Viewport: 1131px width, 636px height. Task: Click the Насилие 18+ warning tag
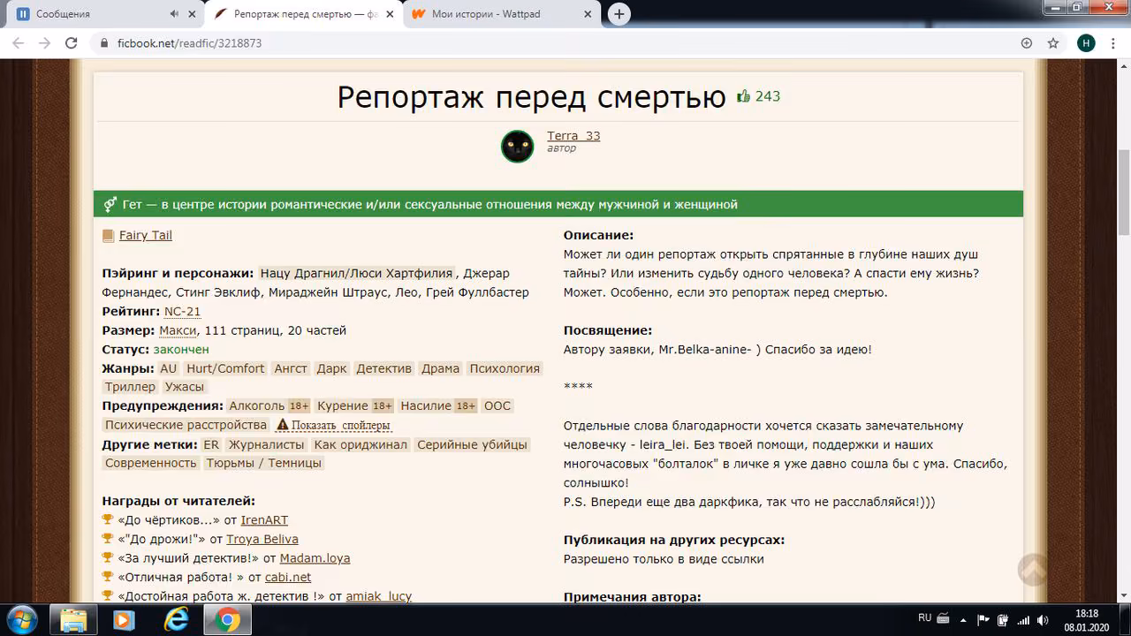[438, 405]
